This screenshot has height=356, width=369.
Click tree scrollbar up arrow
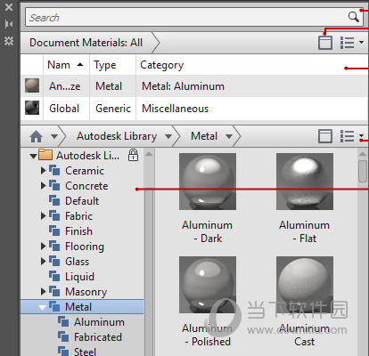tap(149, 154)
